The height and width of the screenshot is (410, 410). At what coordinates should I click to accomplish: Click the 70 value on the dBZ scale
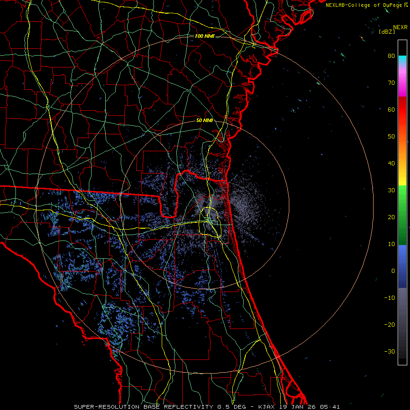pos(391,82)
